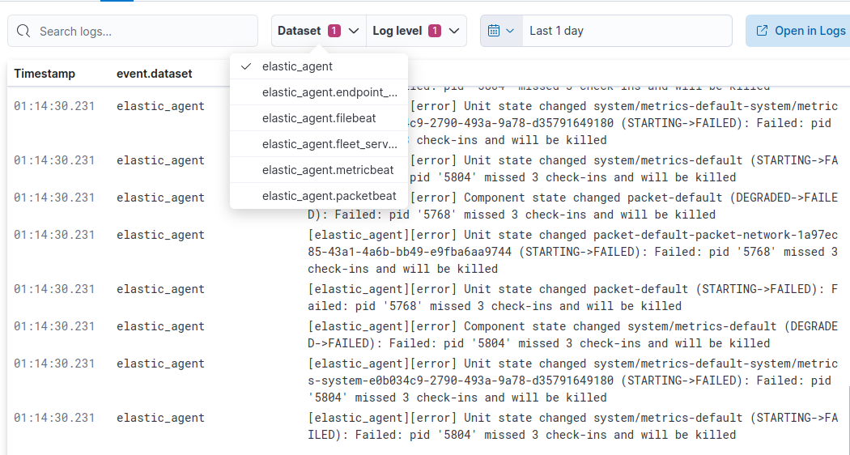850x455 pixels.
Task: Click the Open in Logs external icon
Action: [762, 31]
